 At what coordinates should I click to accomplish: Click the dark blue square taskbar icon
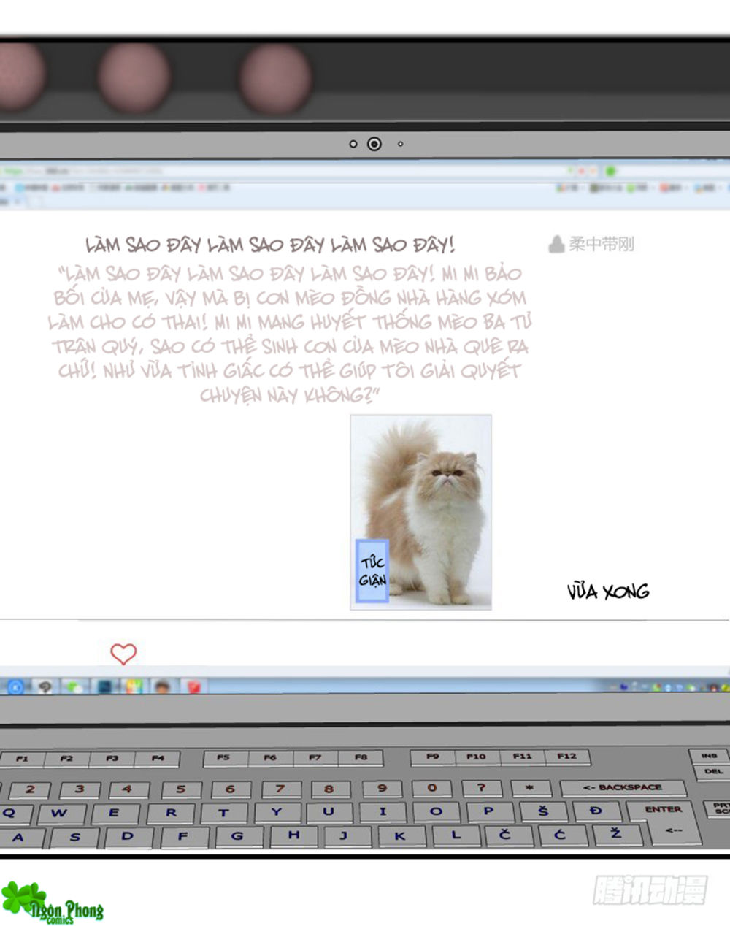104,686
